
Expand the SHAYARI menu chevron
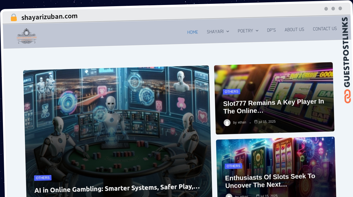tap(228, 31)
